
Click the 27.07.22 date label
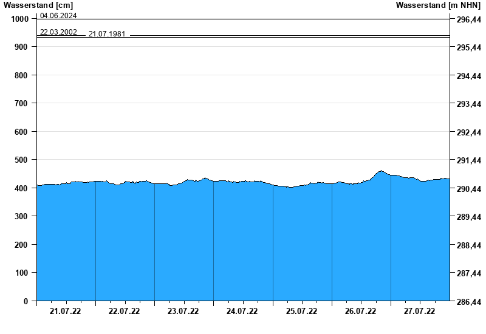coord(420,312)
